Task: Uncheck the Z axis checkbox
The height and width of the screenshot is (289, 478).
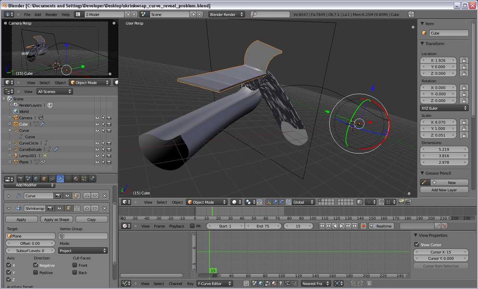Action: [9, 279]
